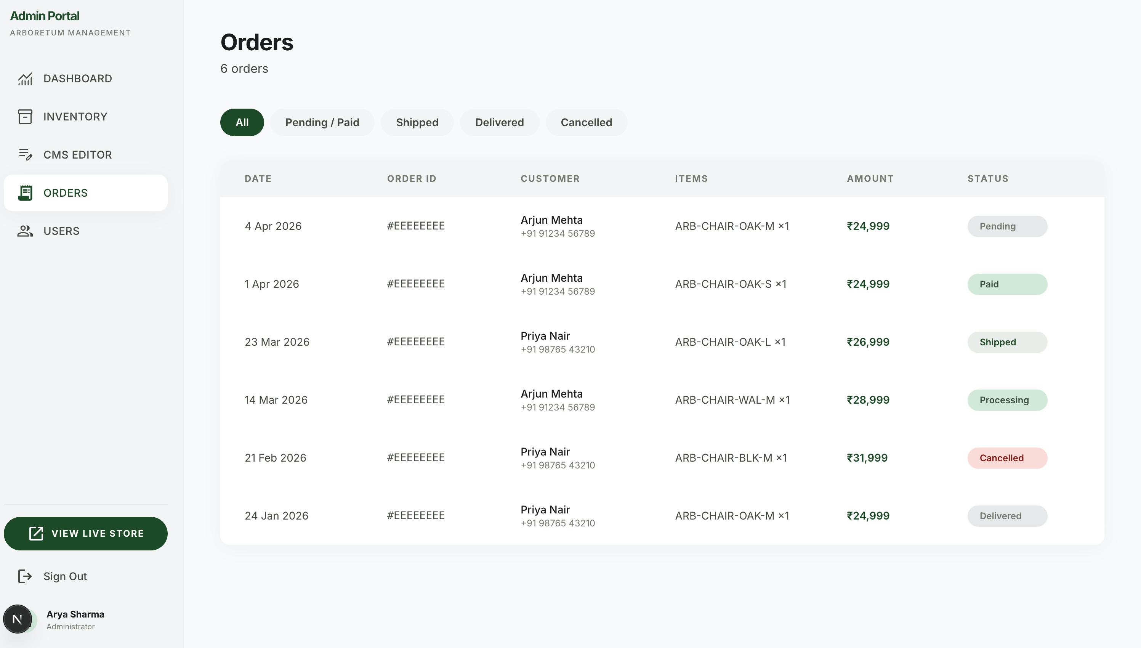
Task: Open the Dashboard chart icon
Action: click(x=25, y=79)
